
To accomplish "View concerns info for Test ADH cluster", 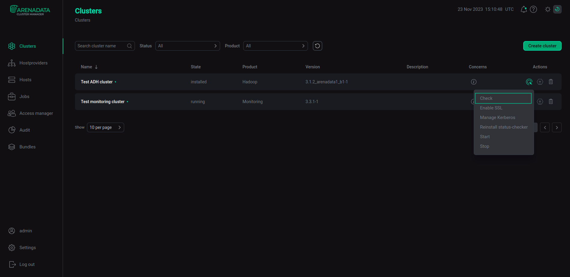I will click(474, 82).
